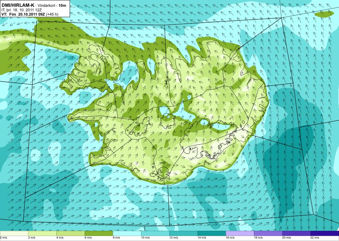Click the 8–10 m/s pale cyan legend swatch
Viewport: 339px width, 241px height.
click(x=127, y=234)
